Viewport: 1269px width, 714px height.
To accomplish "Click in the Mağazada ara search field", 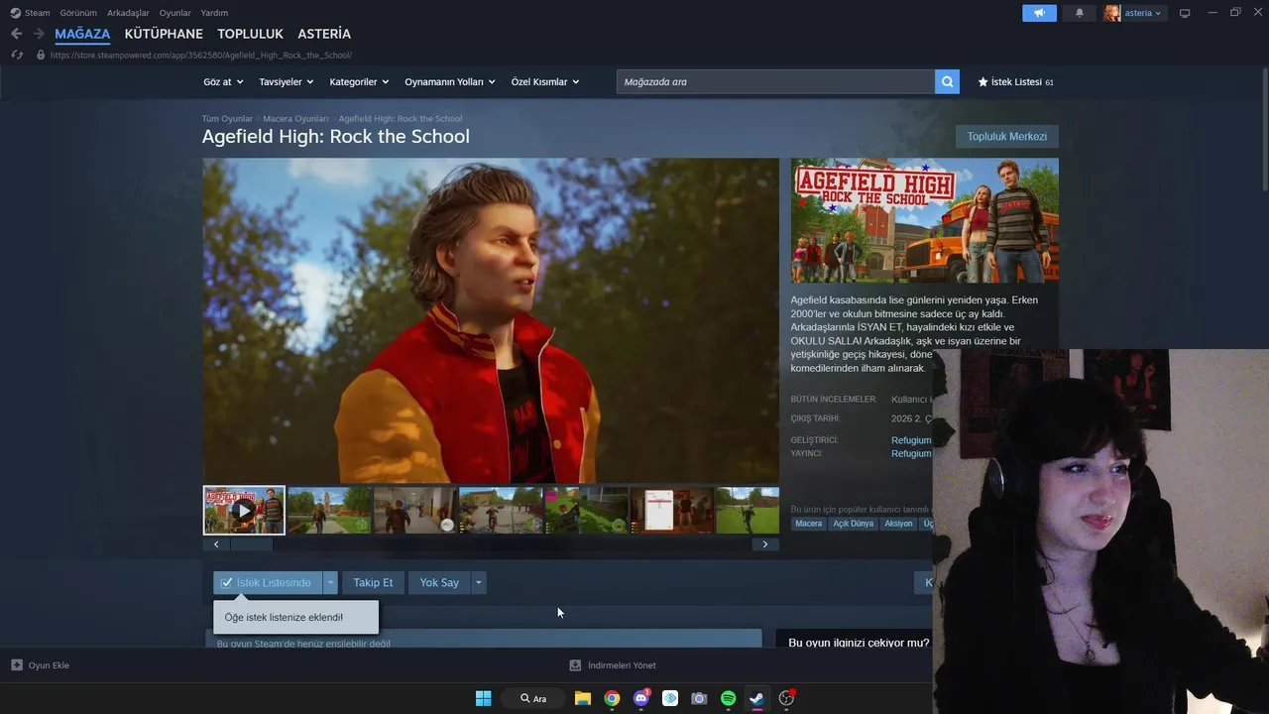I will (775, 82).
